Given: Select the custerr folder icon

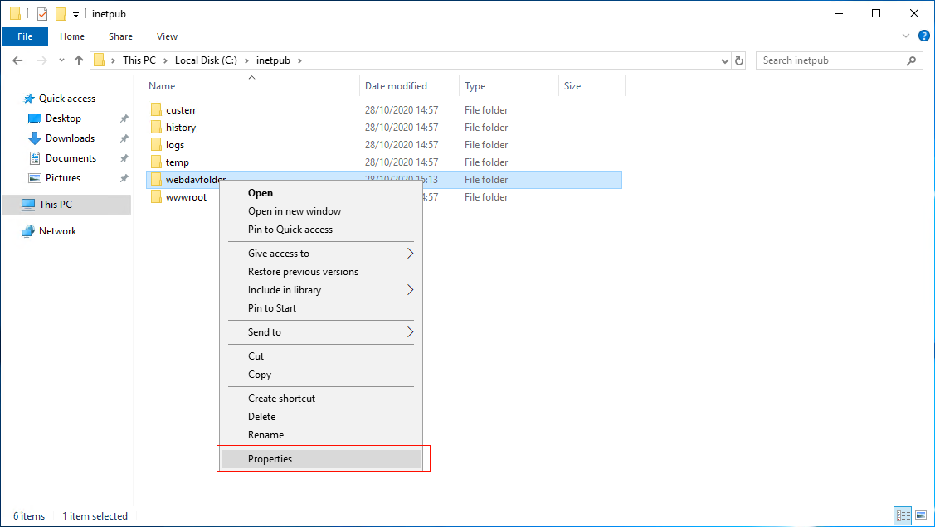Looking at the screenshot, I should pyautogui.click(x=156, y=109).
